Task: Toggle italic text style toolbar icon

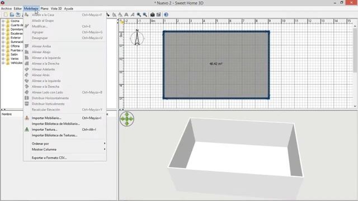Action: 133,15
